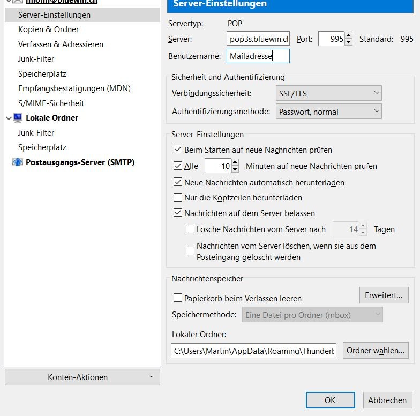Click the Benutzername input field
This screenshot has width=420, height=416.
pos(258,56)
